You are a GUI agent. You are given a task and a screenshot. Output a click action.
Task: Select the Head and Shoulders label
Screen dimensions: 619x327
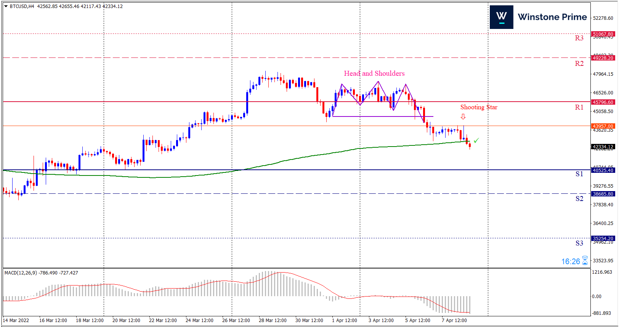(374, 73)
